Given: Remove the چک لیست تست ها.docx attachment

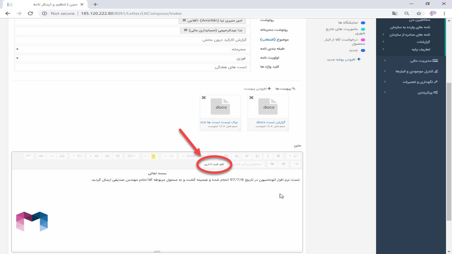Looking at the screenshot, I should coord(204,98).
